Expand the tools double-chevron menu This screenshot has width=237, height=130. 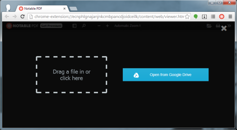[229, 26]
